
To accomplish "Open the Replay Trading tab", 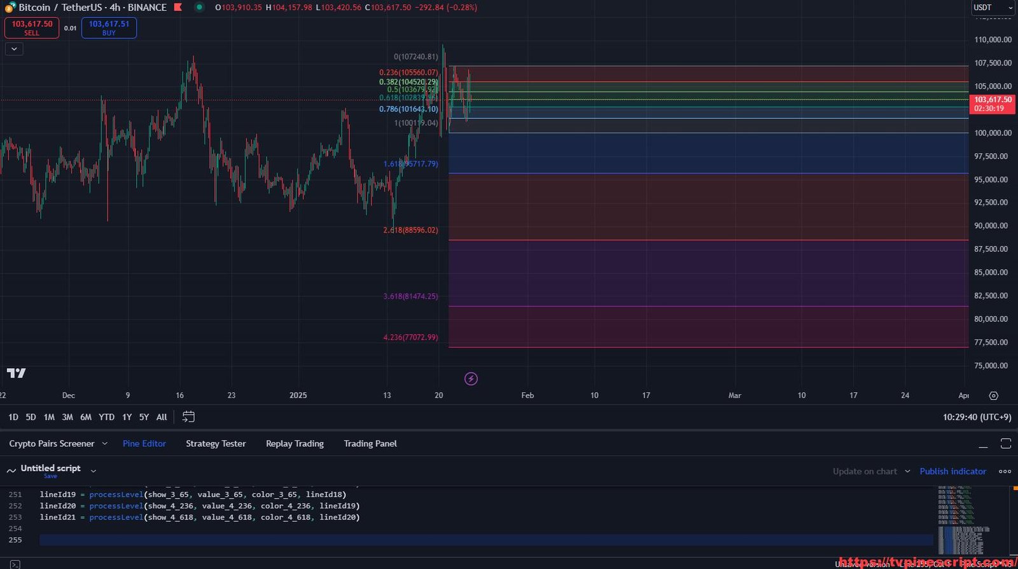I will [295, 444].
